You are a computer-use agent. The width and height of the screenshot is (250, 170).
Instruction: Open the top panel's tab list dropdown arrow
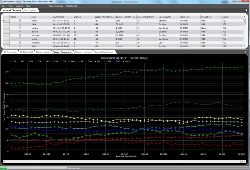[246, 10]
